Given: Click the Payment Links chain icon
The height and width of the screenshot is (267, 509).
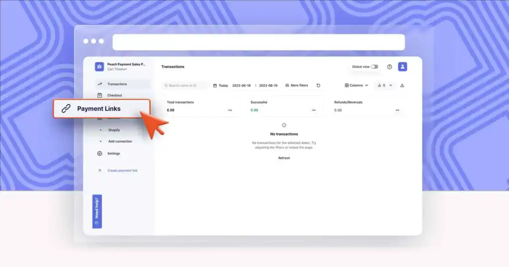Looking at the screenshot, I should 66,109.
